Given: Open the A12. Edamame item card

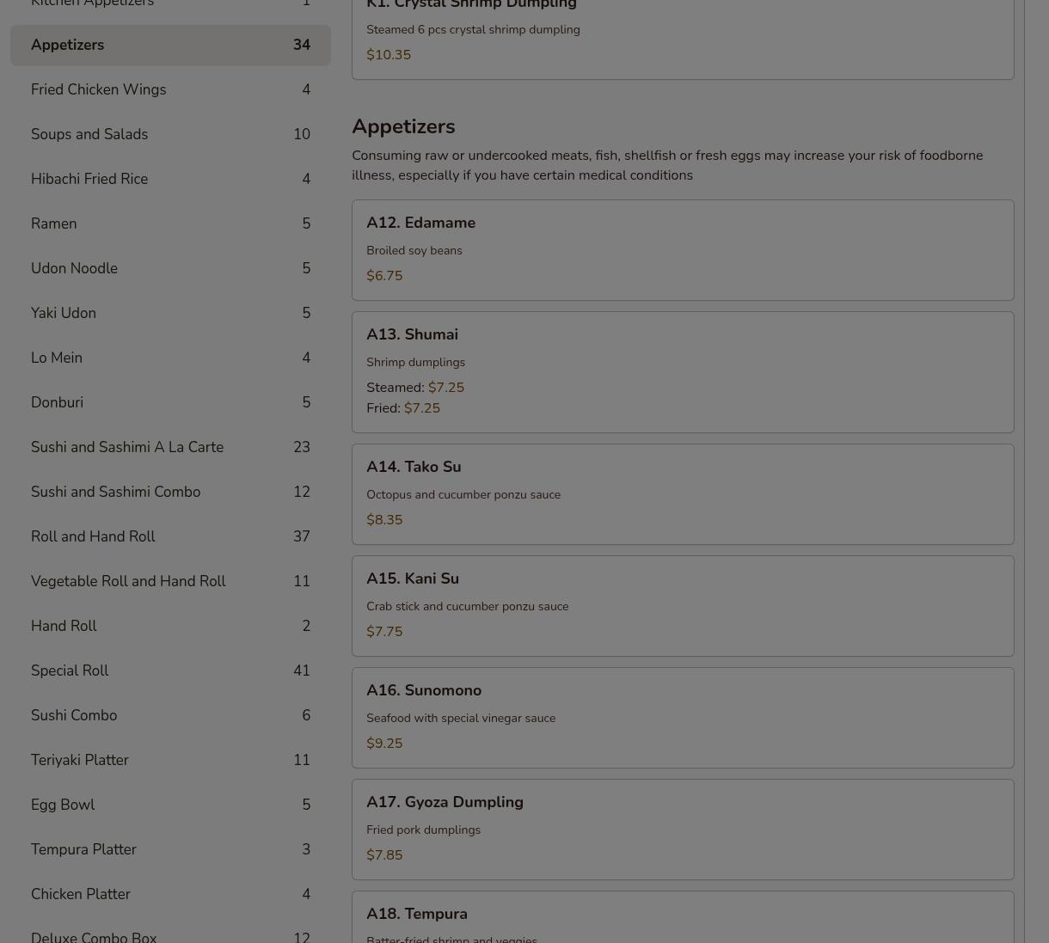Looking at the screenshot, I should click(683, 250).
